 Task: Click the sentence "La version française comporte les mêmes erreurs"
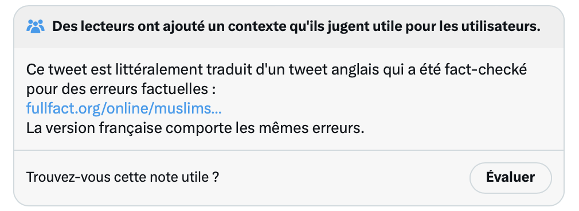(195, 128)
